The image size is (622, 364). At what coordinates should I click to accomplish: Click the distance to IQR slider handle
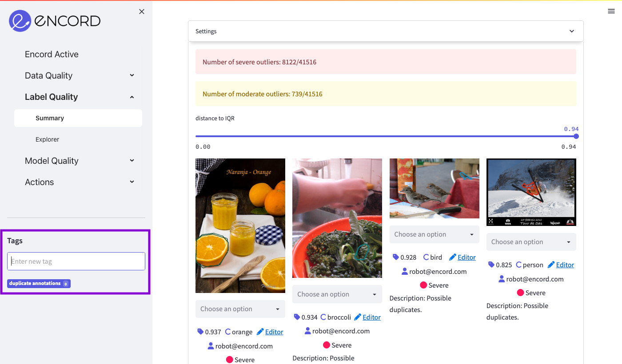click(576, 136)
